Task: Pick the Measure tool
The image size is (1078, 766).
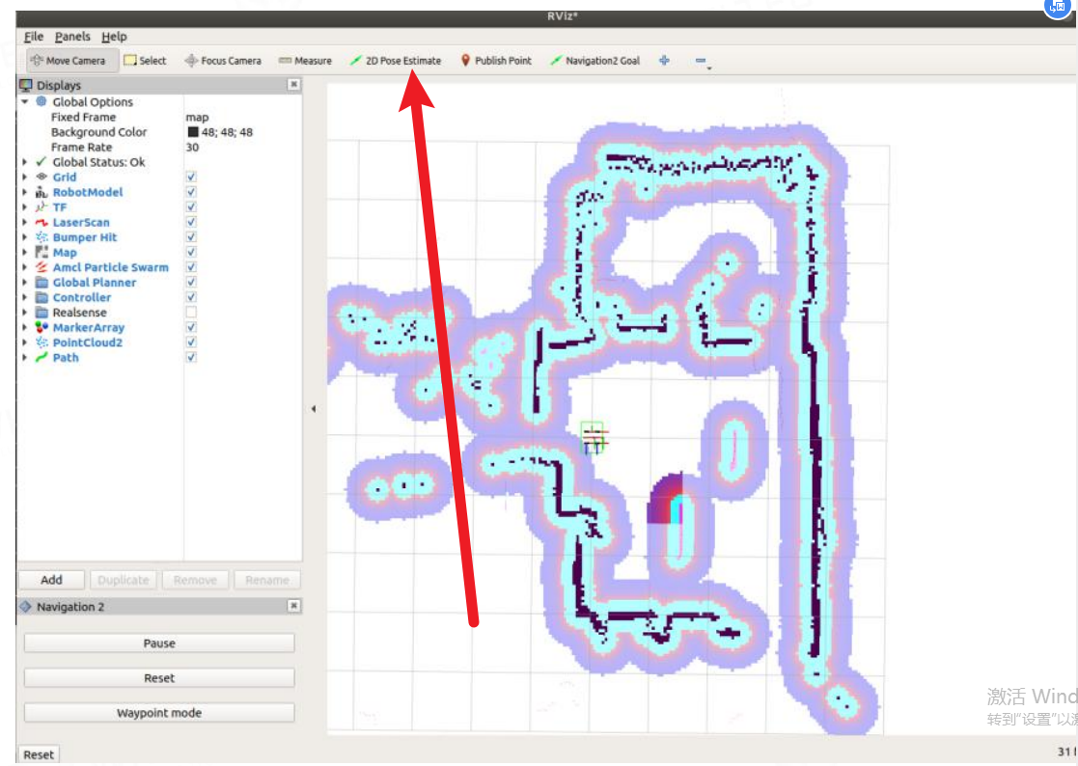Action: click(305, 61)
